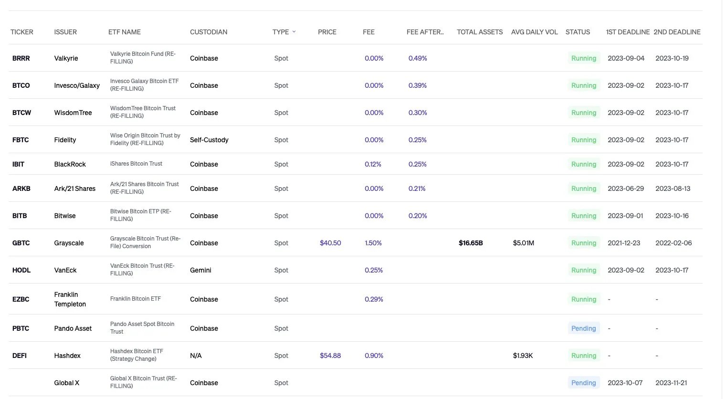Open the BRRR ticker row
The height and width of the screenshot is (399, 726).
[21, 58]
